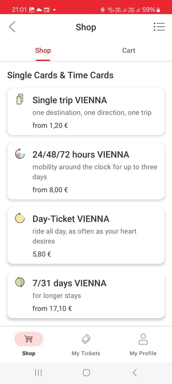Open Shop via cart icon
Screen dimensions: 172x384
28,339
